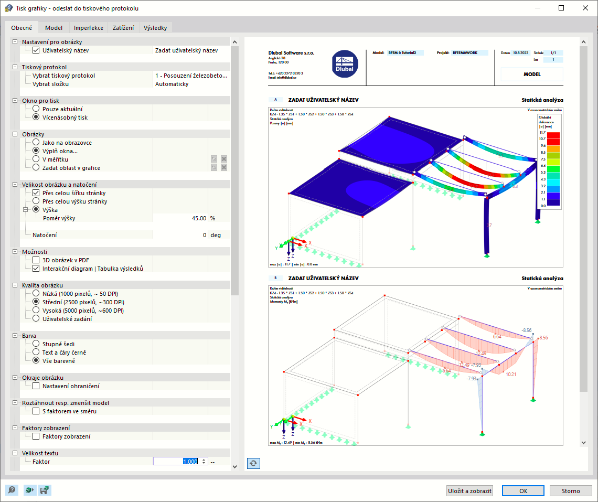The height and width of the screenshot is (502, 598).
Task: Enable S faktorem ve směru checkbox
Action: [x=36, y=411]
